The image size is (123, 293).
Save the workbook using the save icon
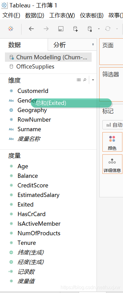(x=61, y=29)
